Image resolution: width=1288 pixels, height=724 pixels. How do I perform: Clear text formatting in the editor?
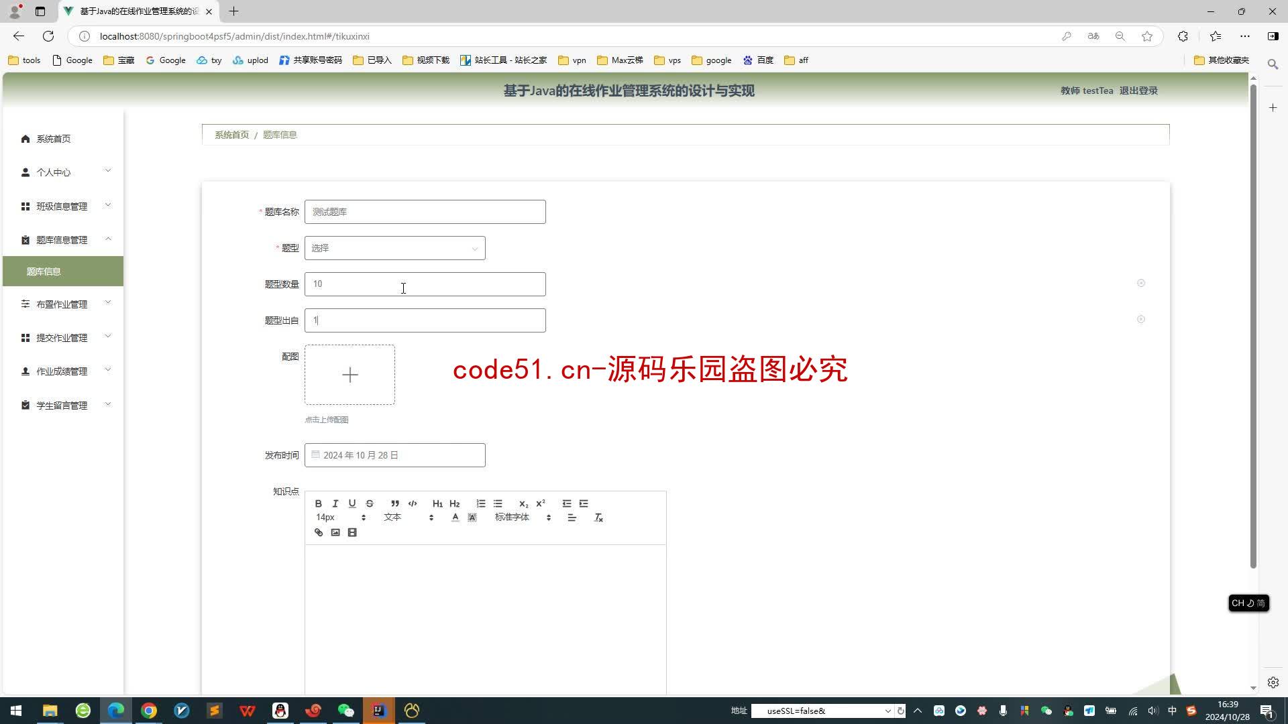click(598, 518)
